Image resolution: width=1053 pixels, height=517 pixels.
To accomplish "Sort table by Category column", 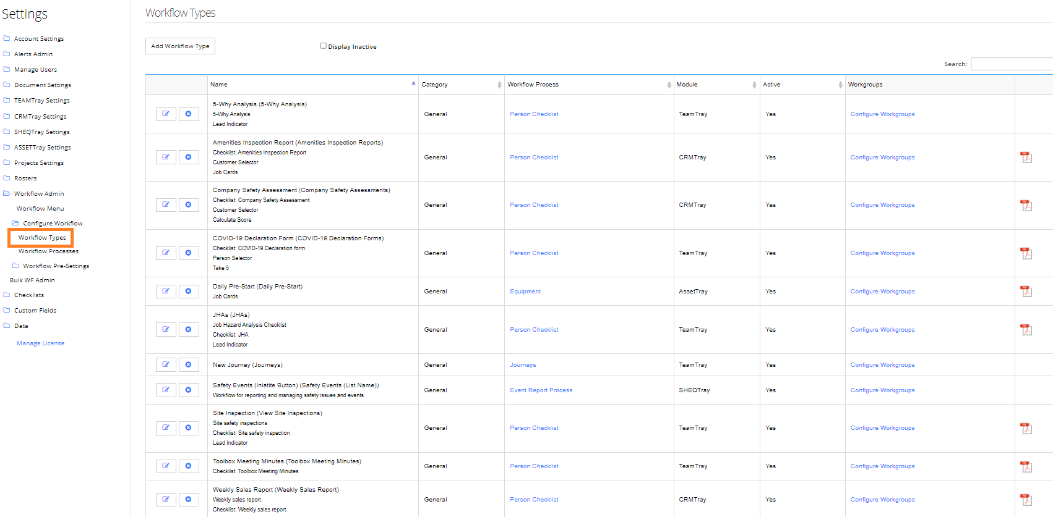I will point(461,85).
